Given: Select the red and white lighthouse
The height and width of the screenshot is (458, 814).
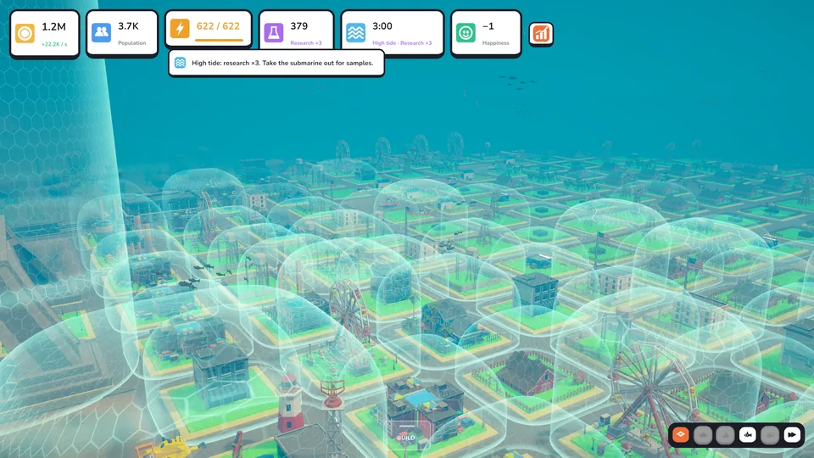Looking at the screenshot, I should click(290, 403).
